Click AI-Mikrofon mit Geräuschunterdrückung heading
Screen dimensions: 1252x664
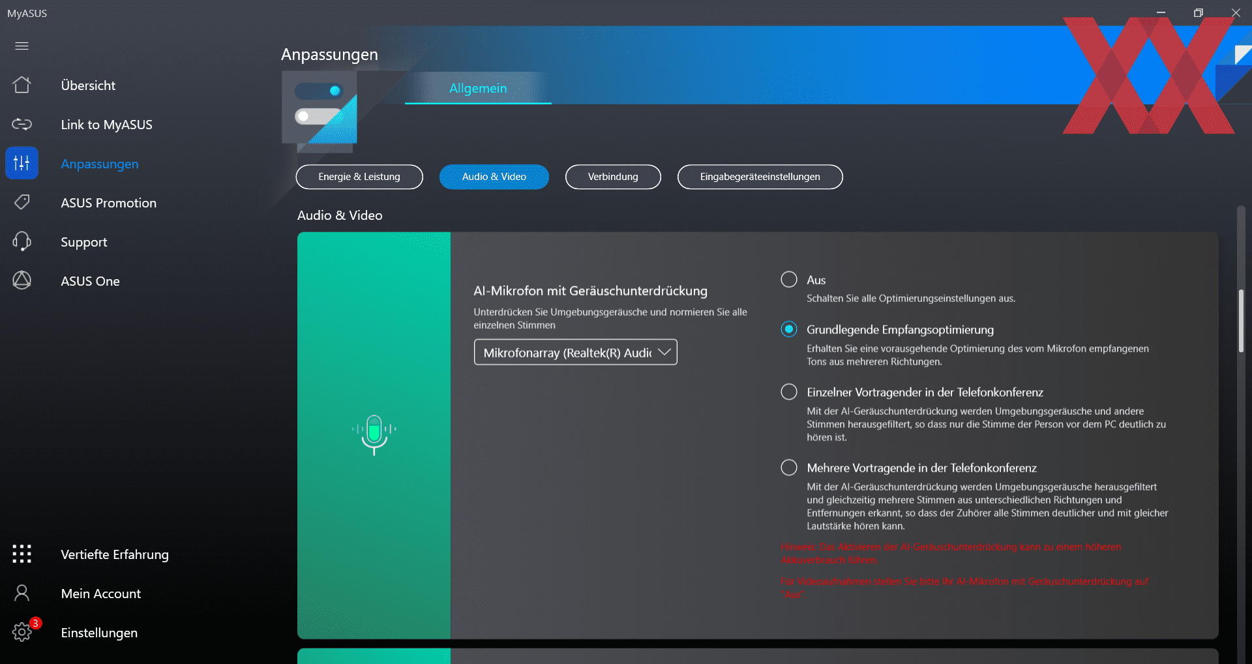[x=591, y=291]
